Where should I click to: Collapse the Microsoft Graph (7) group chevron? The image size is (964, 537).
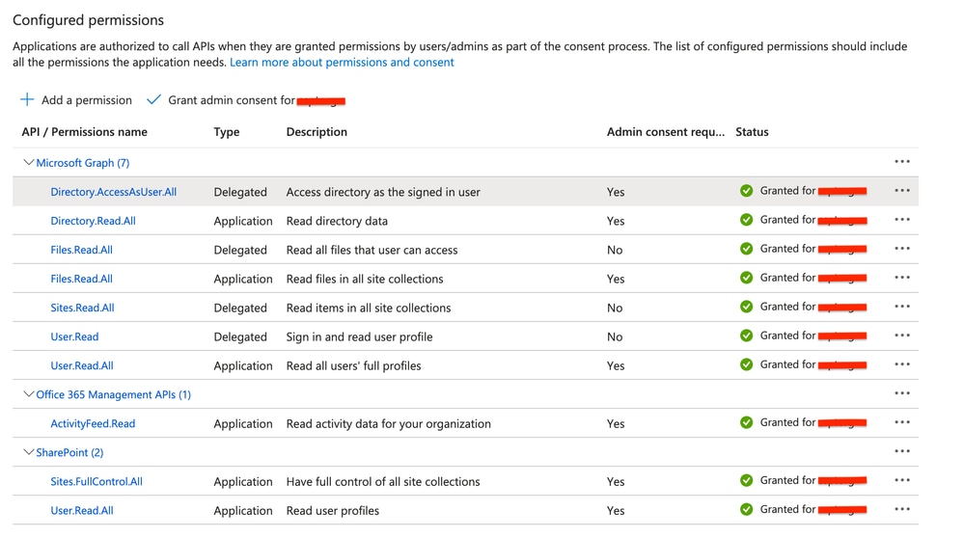pos(28,162)
